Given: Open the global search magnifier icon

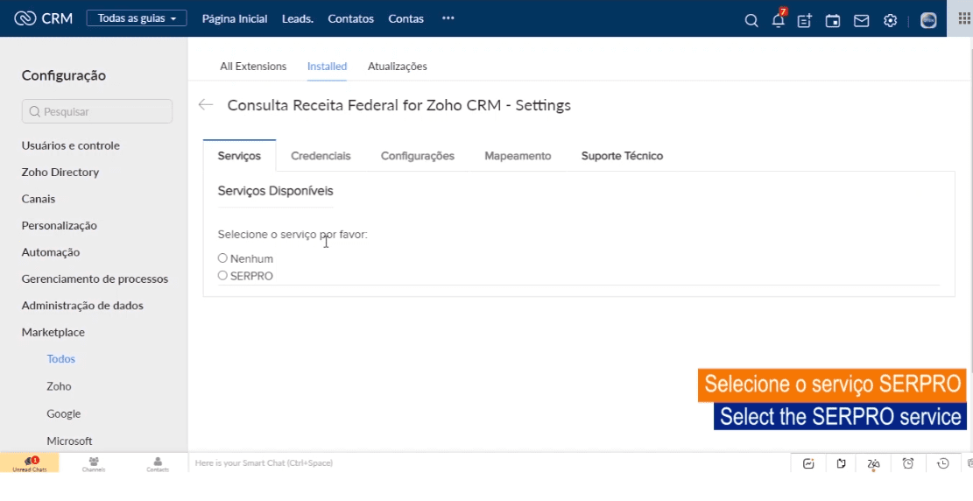Looking at the screenshot, I should click(751, 20).
